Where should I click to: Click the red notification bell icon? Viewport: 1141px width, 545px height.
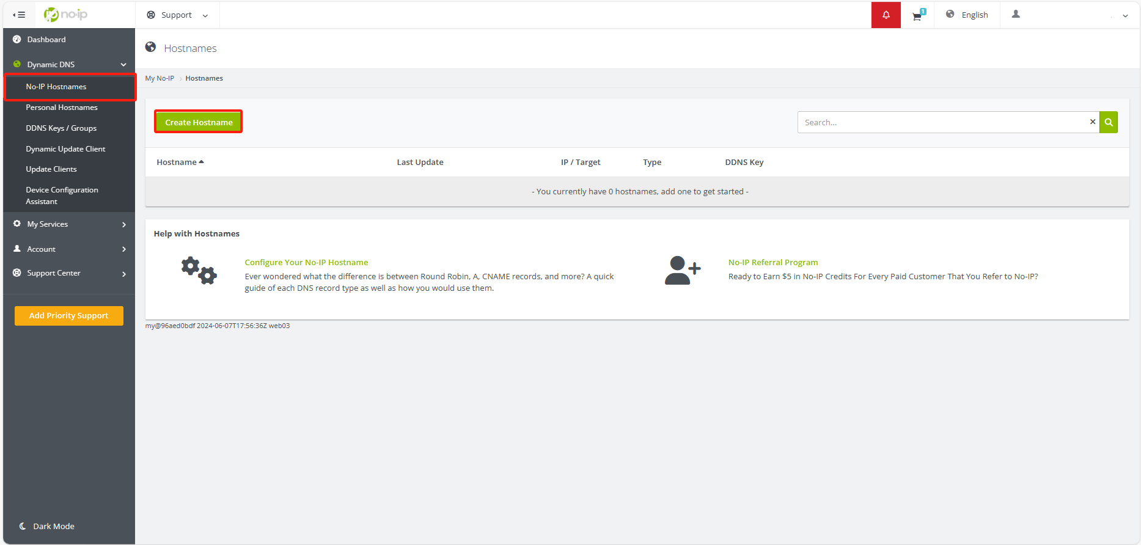click(886, 15)
